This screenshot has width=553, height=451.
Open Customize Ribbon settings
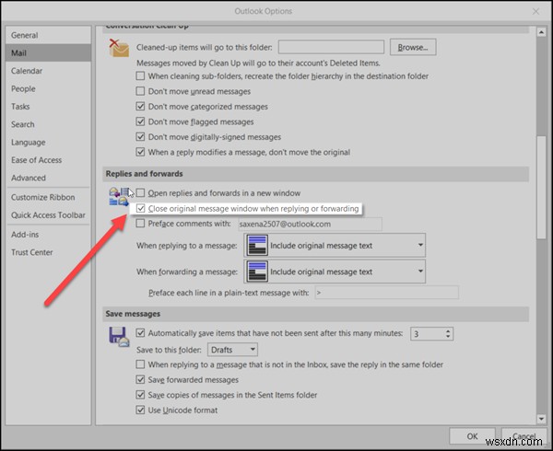point(48,197)
